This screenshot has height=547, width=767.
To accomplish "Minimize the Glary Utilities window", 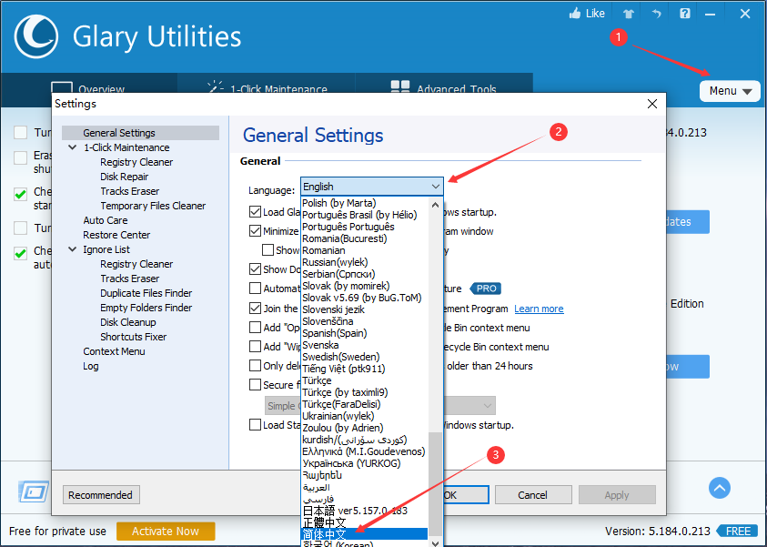I will [x=711, y=15].
